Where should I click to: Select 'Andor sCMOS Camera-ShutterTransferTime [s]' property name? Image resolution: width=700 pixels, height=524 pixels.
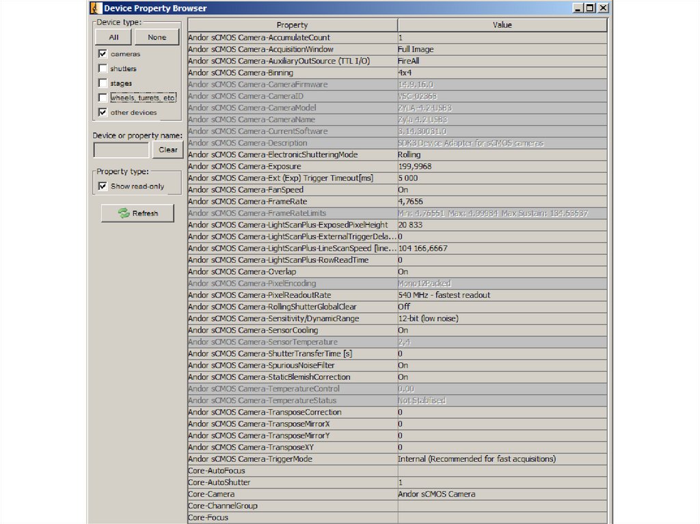[x=293, y=353]
